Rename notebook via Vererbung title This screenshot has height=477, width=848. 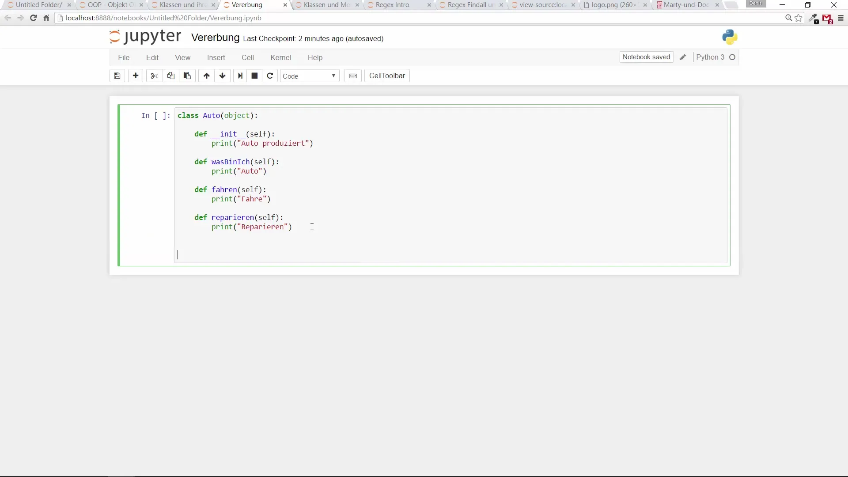215,38
